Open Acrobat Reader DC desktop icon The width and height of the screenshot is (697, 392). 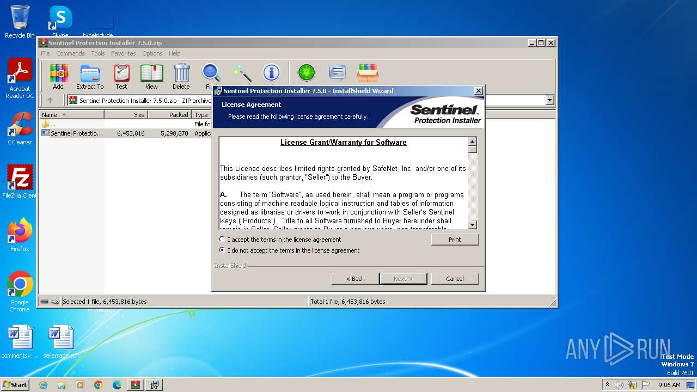pyautogui.click(x=20, y=79)
